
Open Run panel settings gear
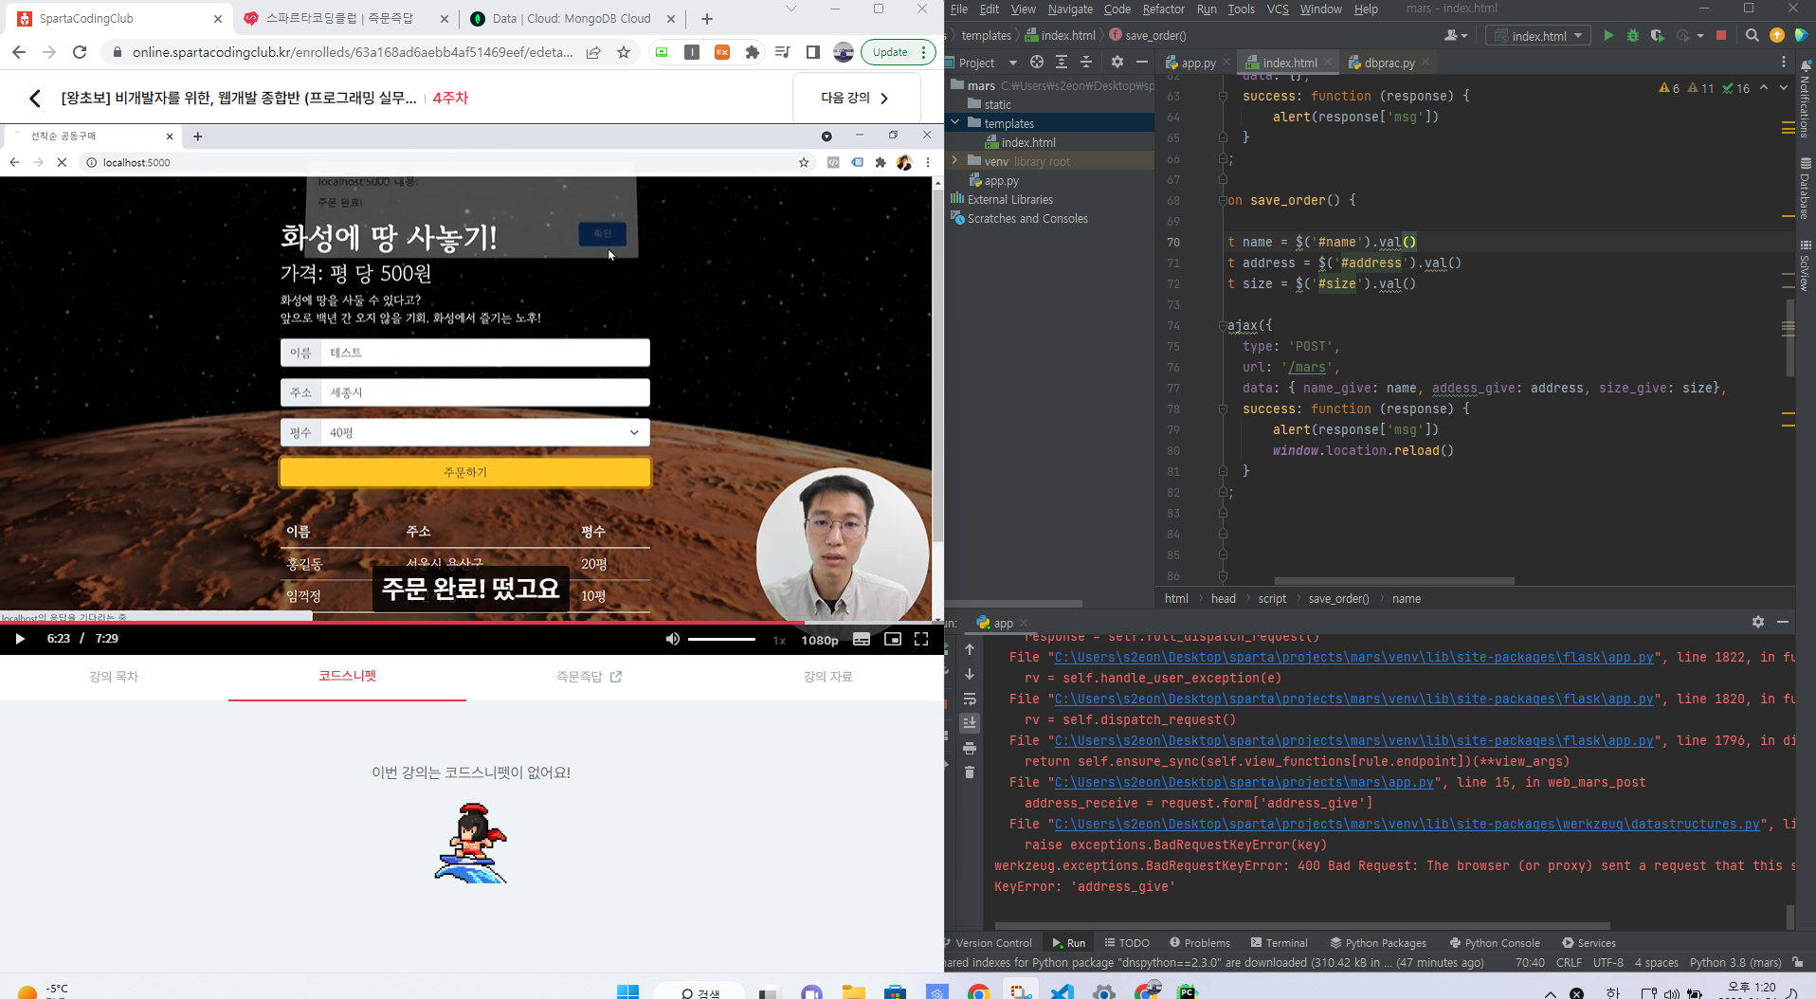coord(1758,622)
